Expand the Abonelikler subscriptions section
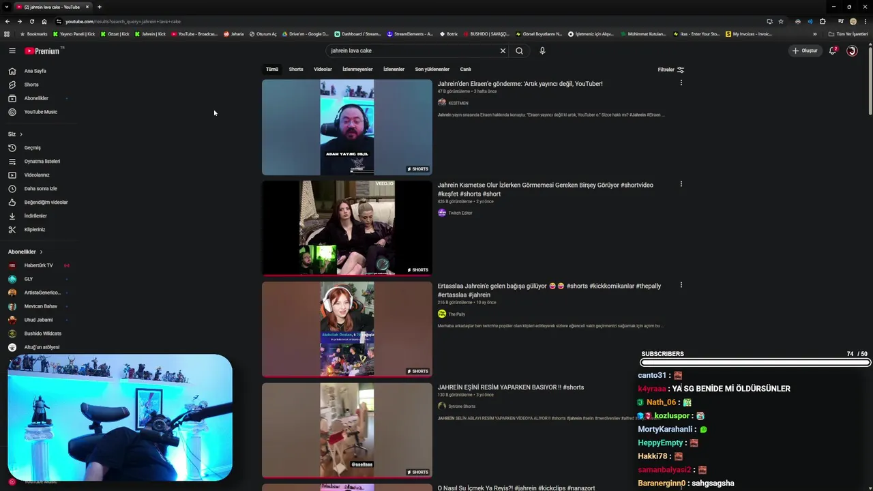This screenshot has width=873, height=491. click(x=25, y=252)
